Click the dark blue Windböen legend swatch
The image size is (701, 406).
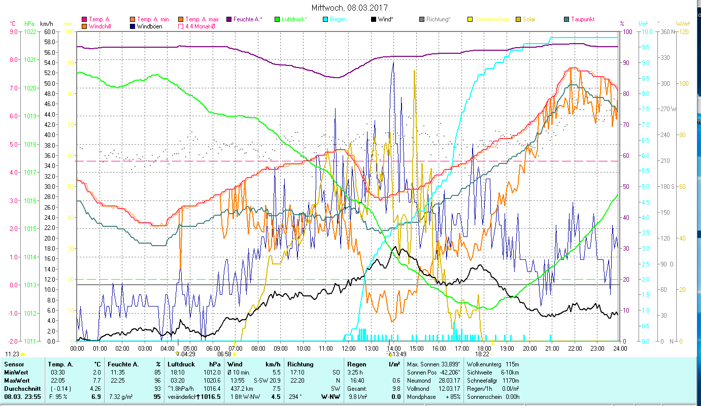(x=132, y=26)
